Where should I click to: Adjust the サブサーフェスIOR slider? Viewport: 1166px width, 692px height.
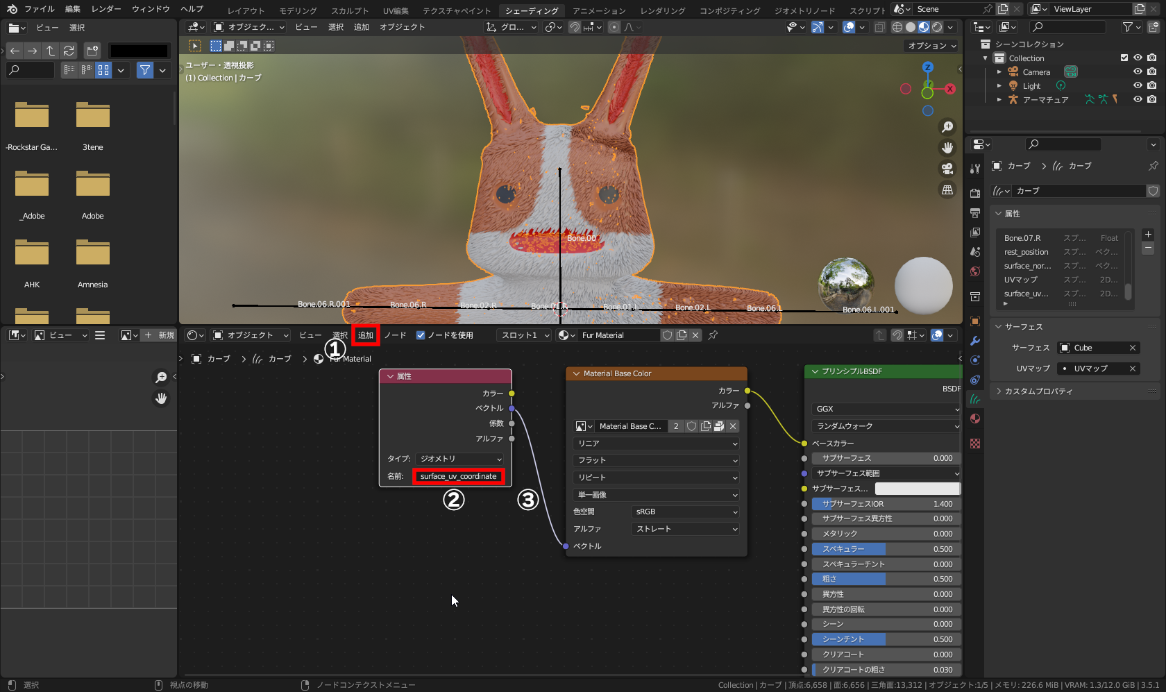[x=886, y=504]
